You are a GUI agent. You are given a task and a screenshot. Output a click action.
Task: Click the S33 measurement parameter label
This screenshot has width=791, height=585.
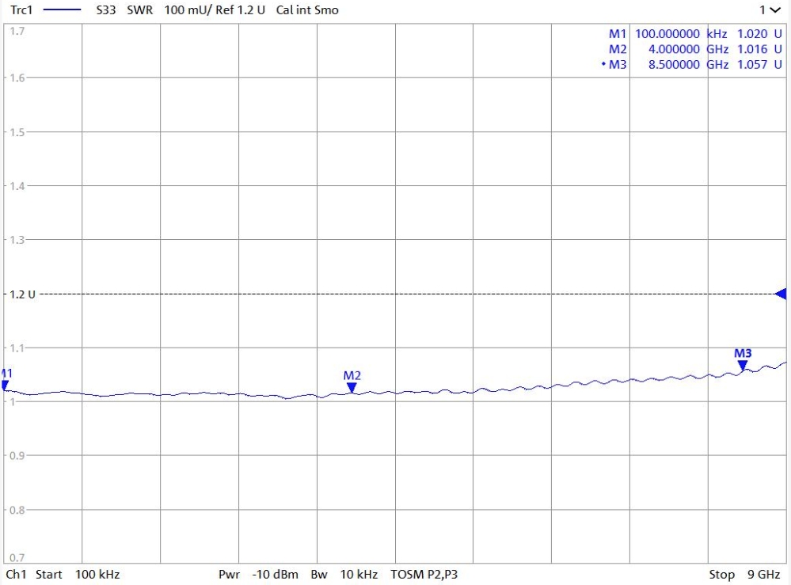[106, 10]
